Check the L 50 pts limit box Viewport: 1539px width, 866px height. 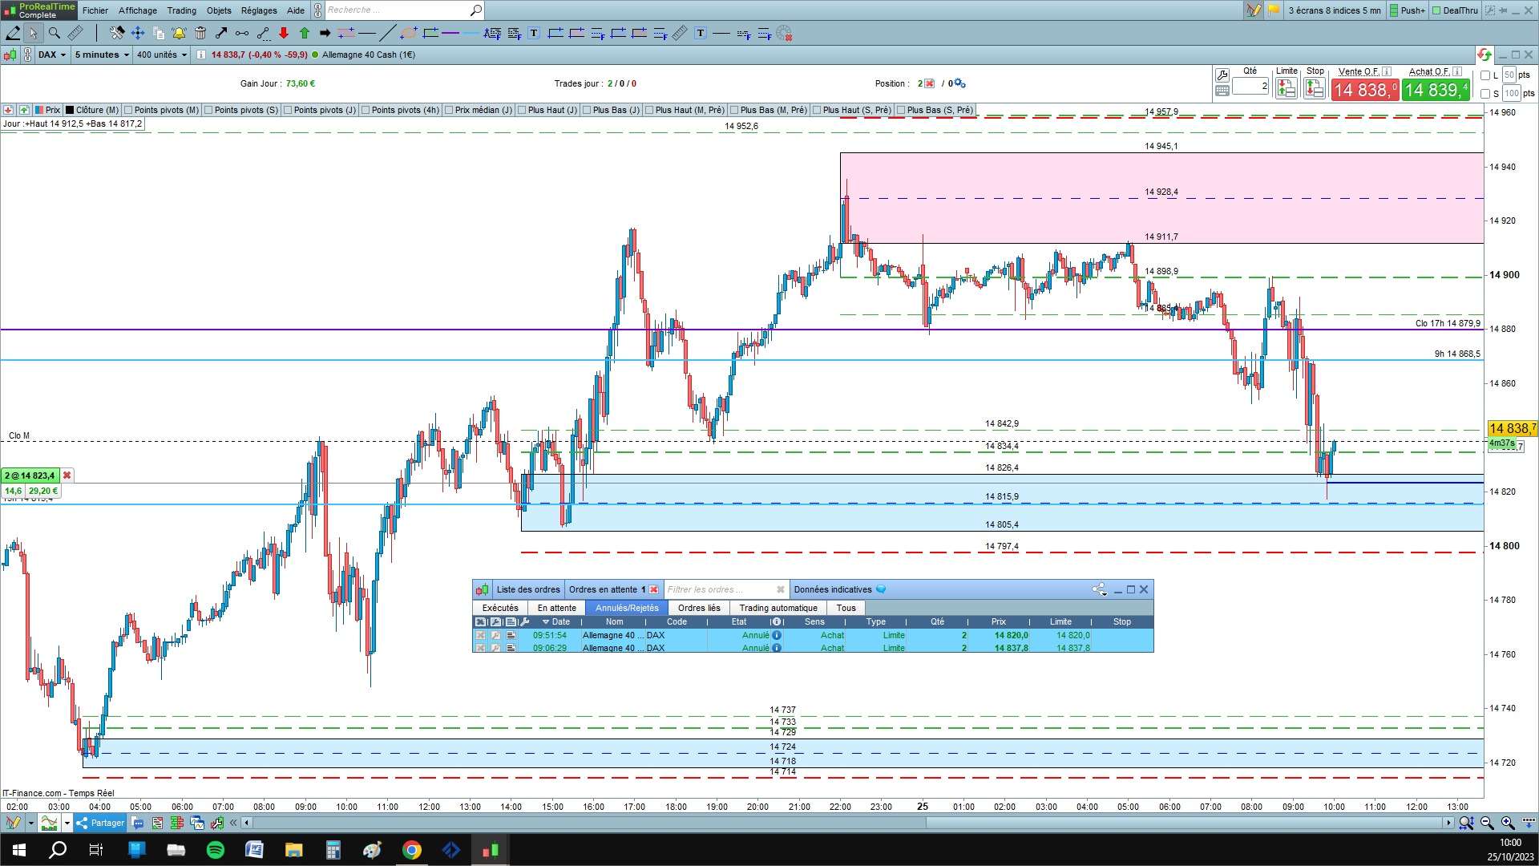(1485, 75)
